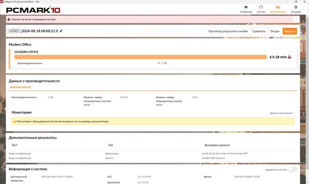Click the Время value 2024-08-18 08:00 +03:00
Viewport: 309px width, 184px height.
click(x=247, y=177)
